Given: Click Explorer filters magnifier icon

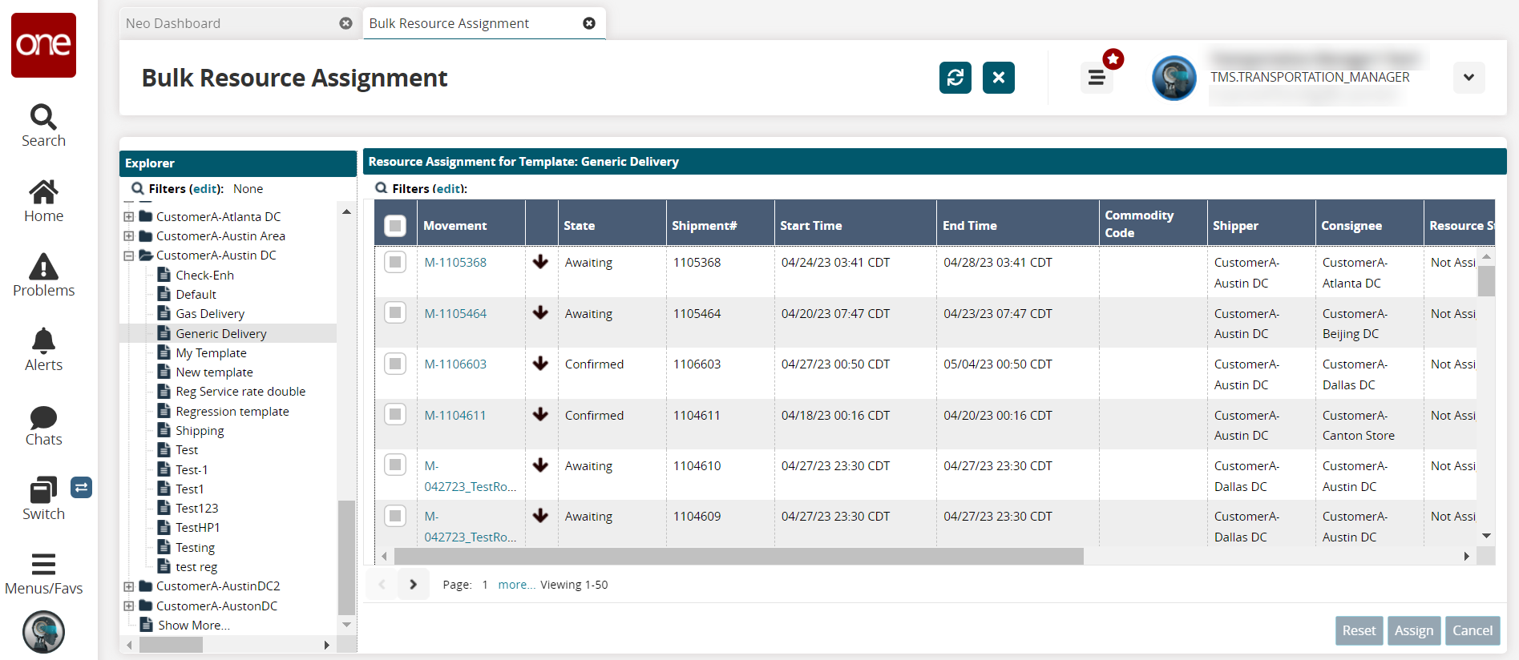Looking at the screenshot, I should pos(137,188).
